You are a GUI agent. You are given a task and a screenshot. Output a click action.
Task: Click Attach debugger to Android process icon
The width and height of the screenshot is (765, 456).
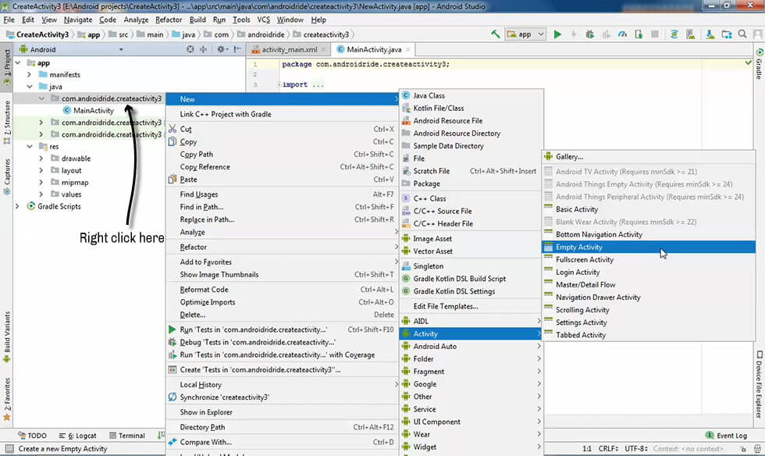coord(639,34)
